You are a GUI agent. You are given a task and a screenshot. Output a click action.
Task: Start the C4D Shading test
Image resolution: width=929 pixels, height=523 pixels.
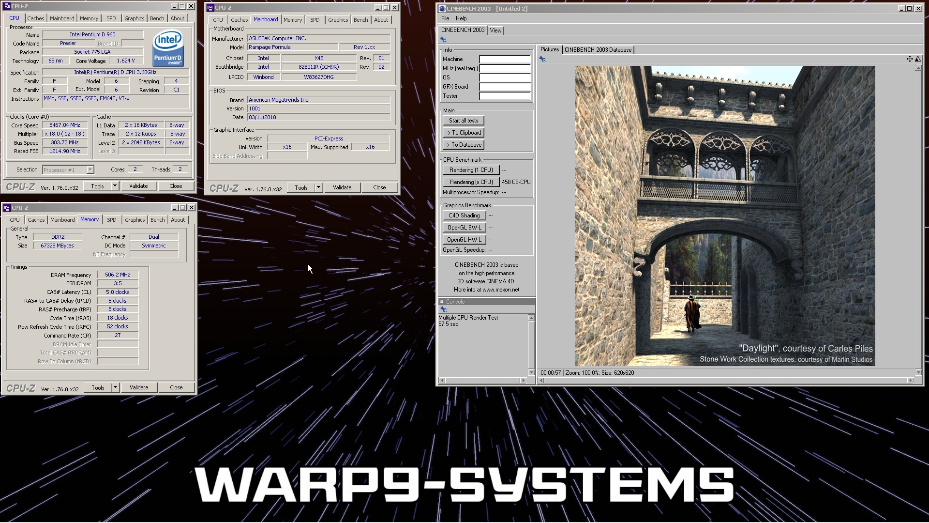coord(464,215)
